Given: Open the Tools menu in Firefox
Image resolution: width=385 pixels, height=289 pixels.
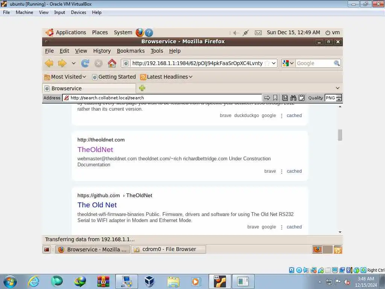Looking at the screenshot, I should point(157,51).
